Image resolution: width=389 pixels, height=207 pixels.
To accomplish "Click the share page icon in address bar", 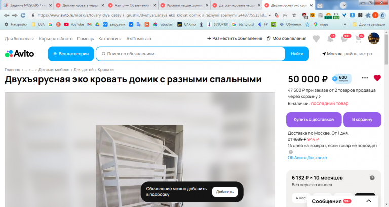I will click(285, 15).
